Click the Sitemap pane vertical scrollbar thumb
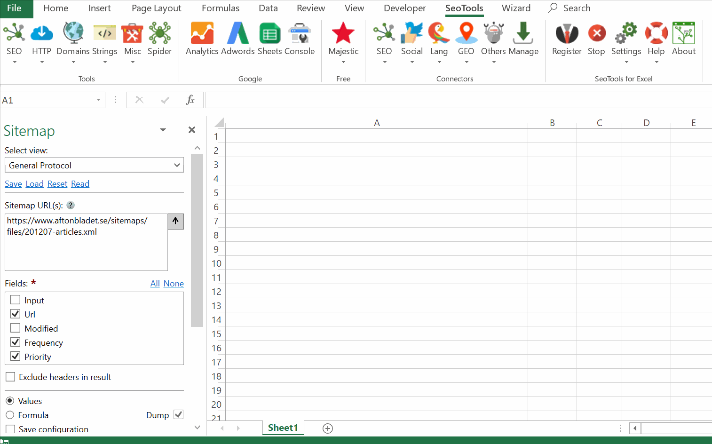 tap(197, 240)
